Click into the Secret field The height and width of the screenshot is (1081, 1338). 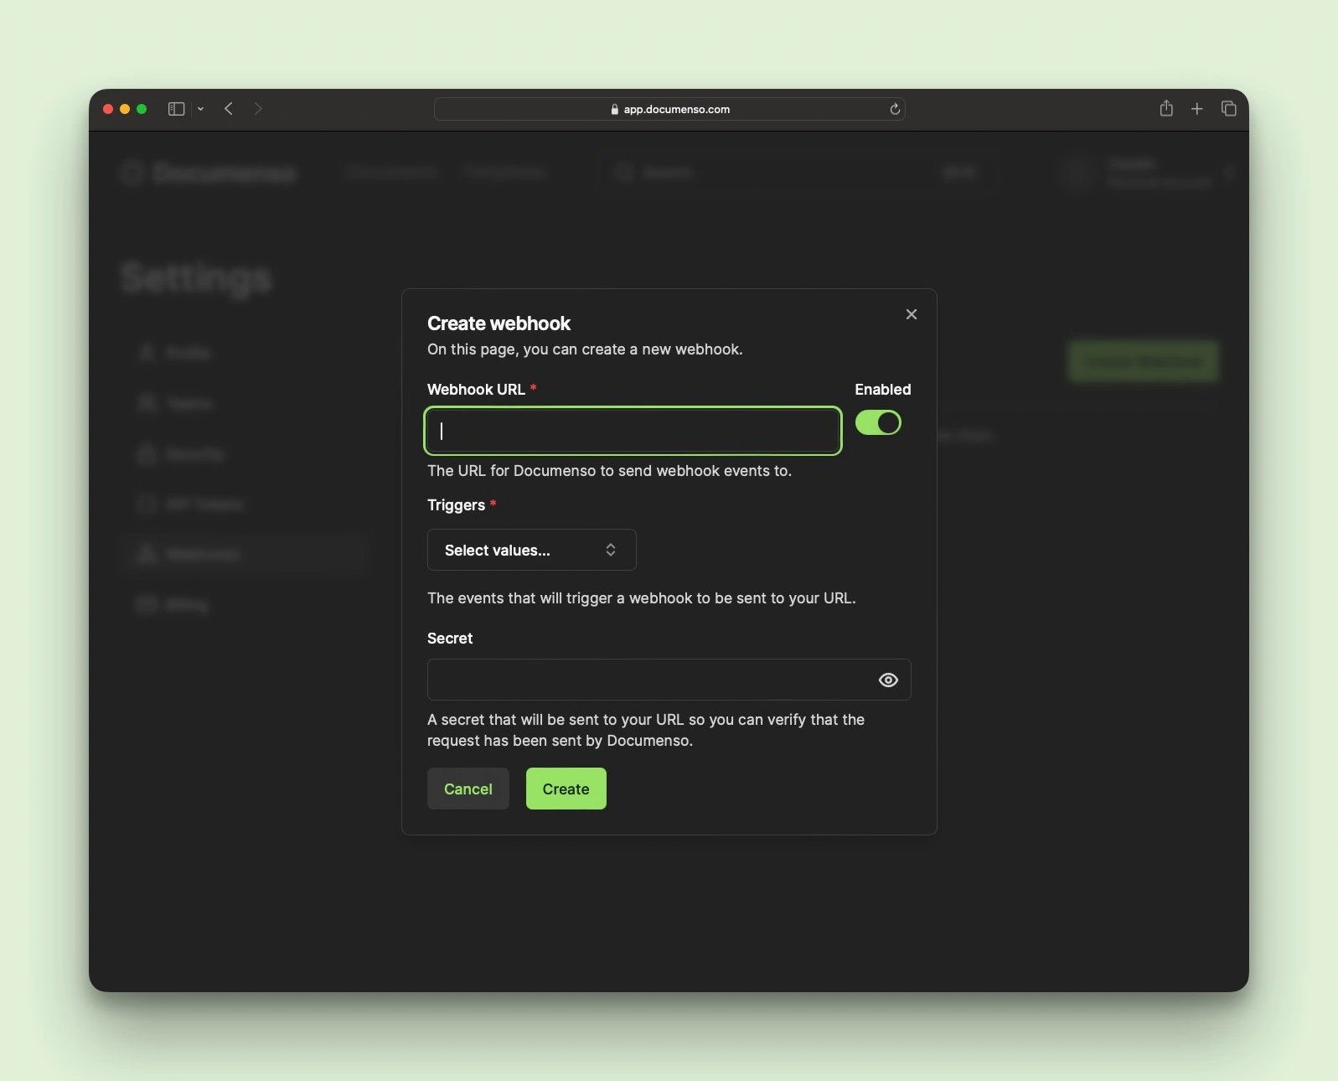(x=649, y=680)
